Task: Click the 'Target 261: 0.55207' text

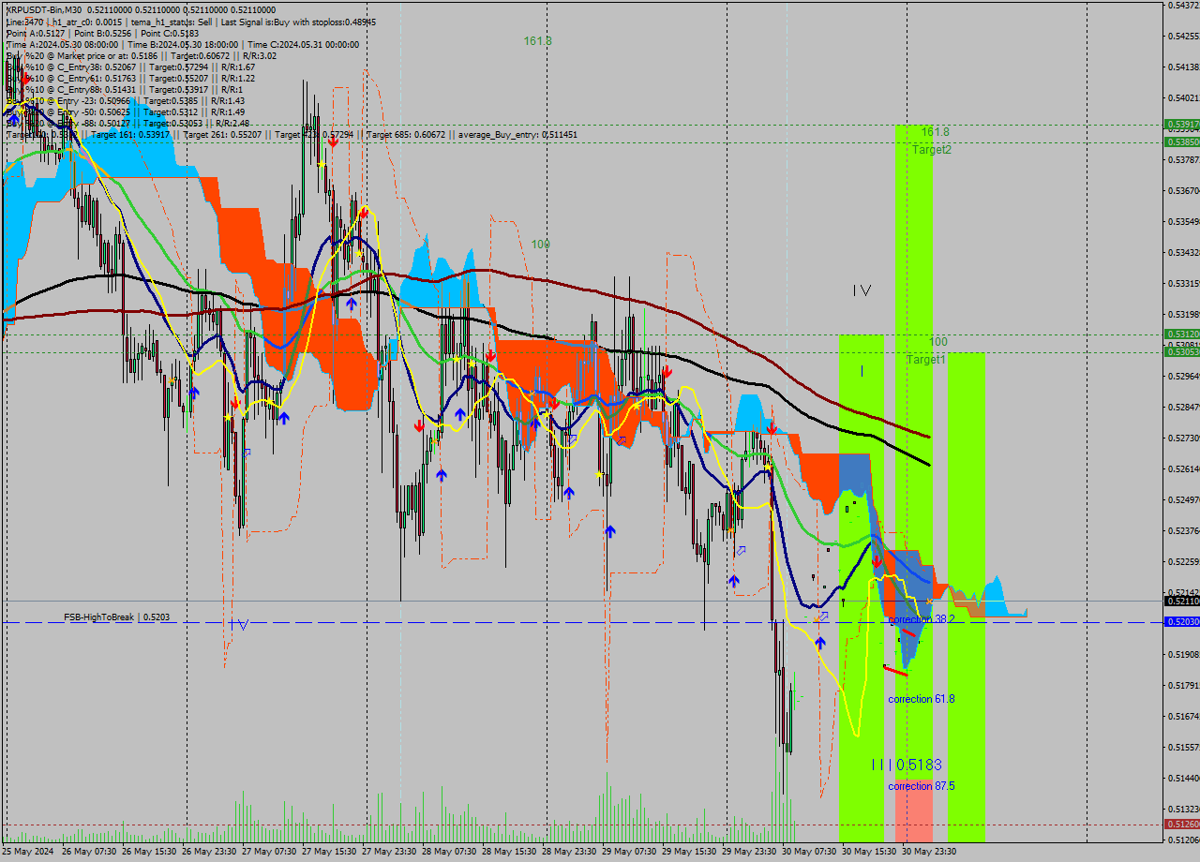Action: coord(222,134)
